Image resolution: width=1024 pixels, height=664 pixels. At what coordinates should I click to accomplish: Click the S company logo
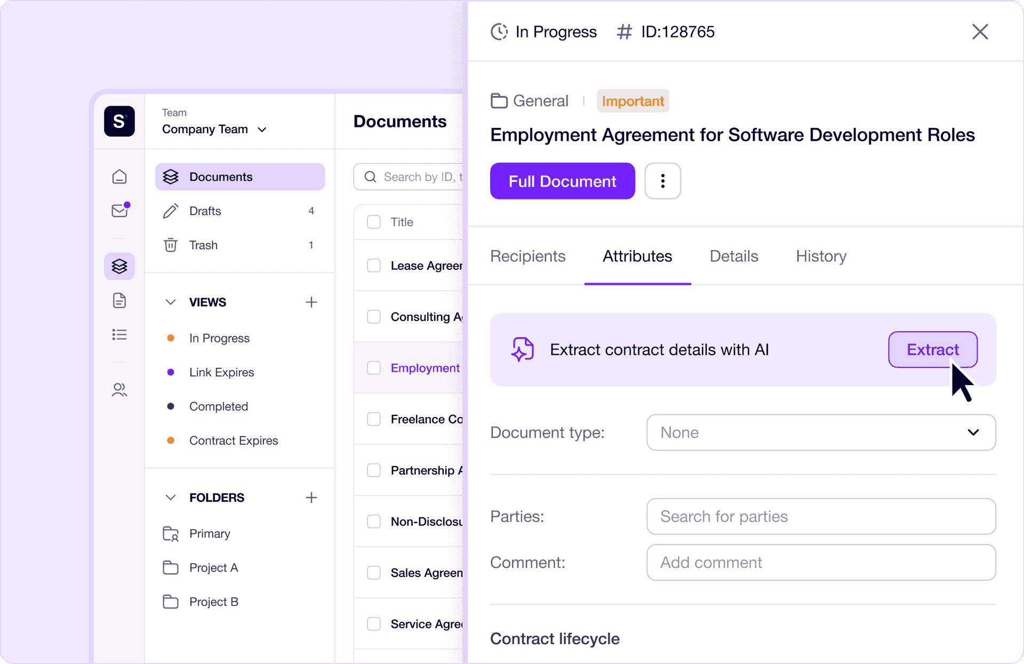(x=119, y=121)
